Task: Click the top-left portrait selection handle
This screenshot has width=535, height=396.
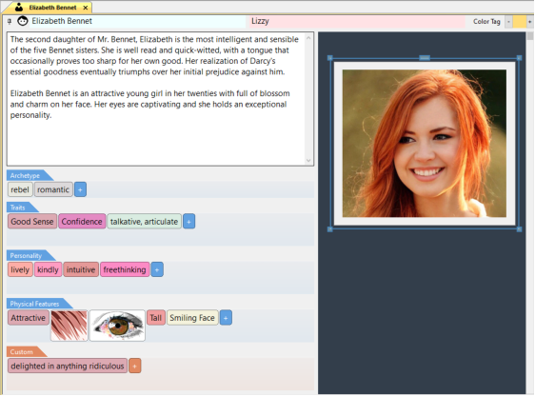Action: (330, 58)
